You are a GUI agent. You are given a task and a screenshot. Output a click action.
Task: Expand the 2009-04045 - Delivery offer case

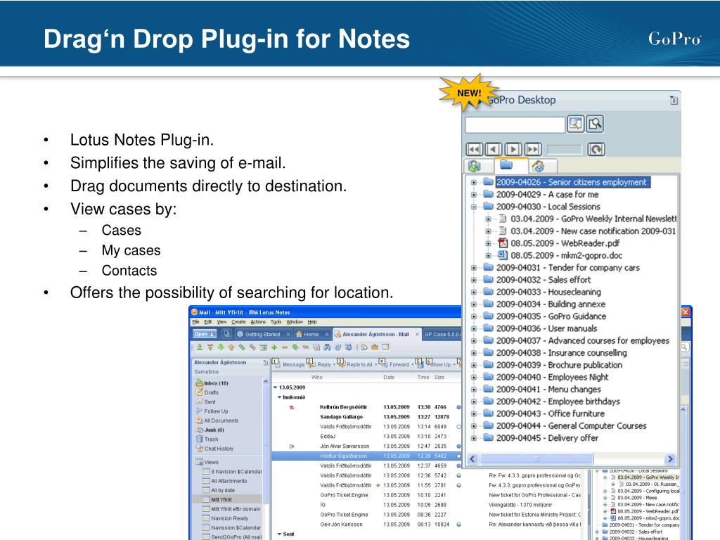(x=474, y=438)
